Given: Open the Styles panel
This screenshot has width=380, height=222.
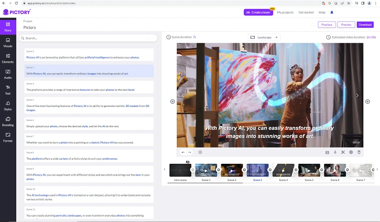Looking at the screenshot, I should tap(8, 106).
